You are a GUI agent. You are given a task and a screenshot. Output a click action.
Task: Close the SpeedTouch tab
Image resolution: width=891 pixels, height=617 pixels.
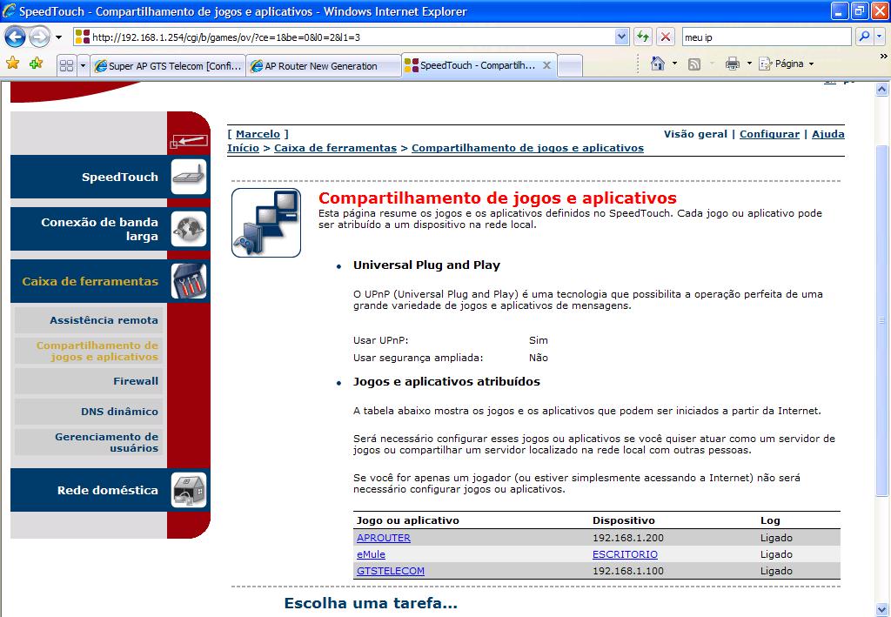pos(546,65)
